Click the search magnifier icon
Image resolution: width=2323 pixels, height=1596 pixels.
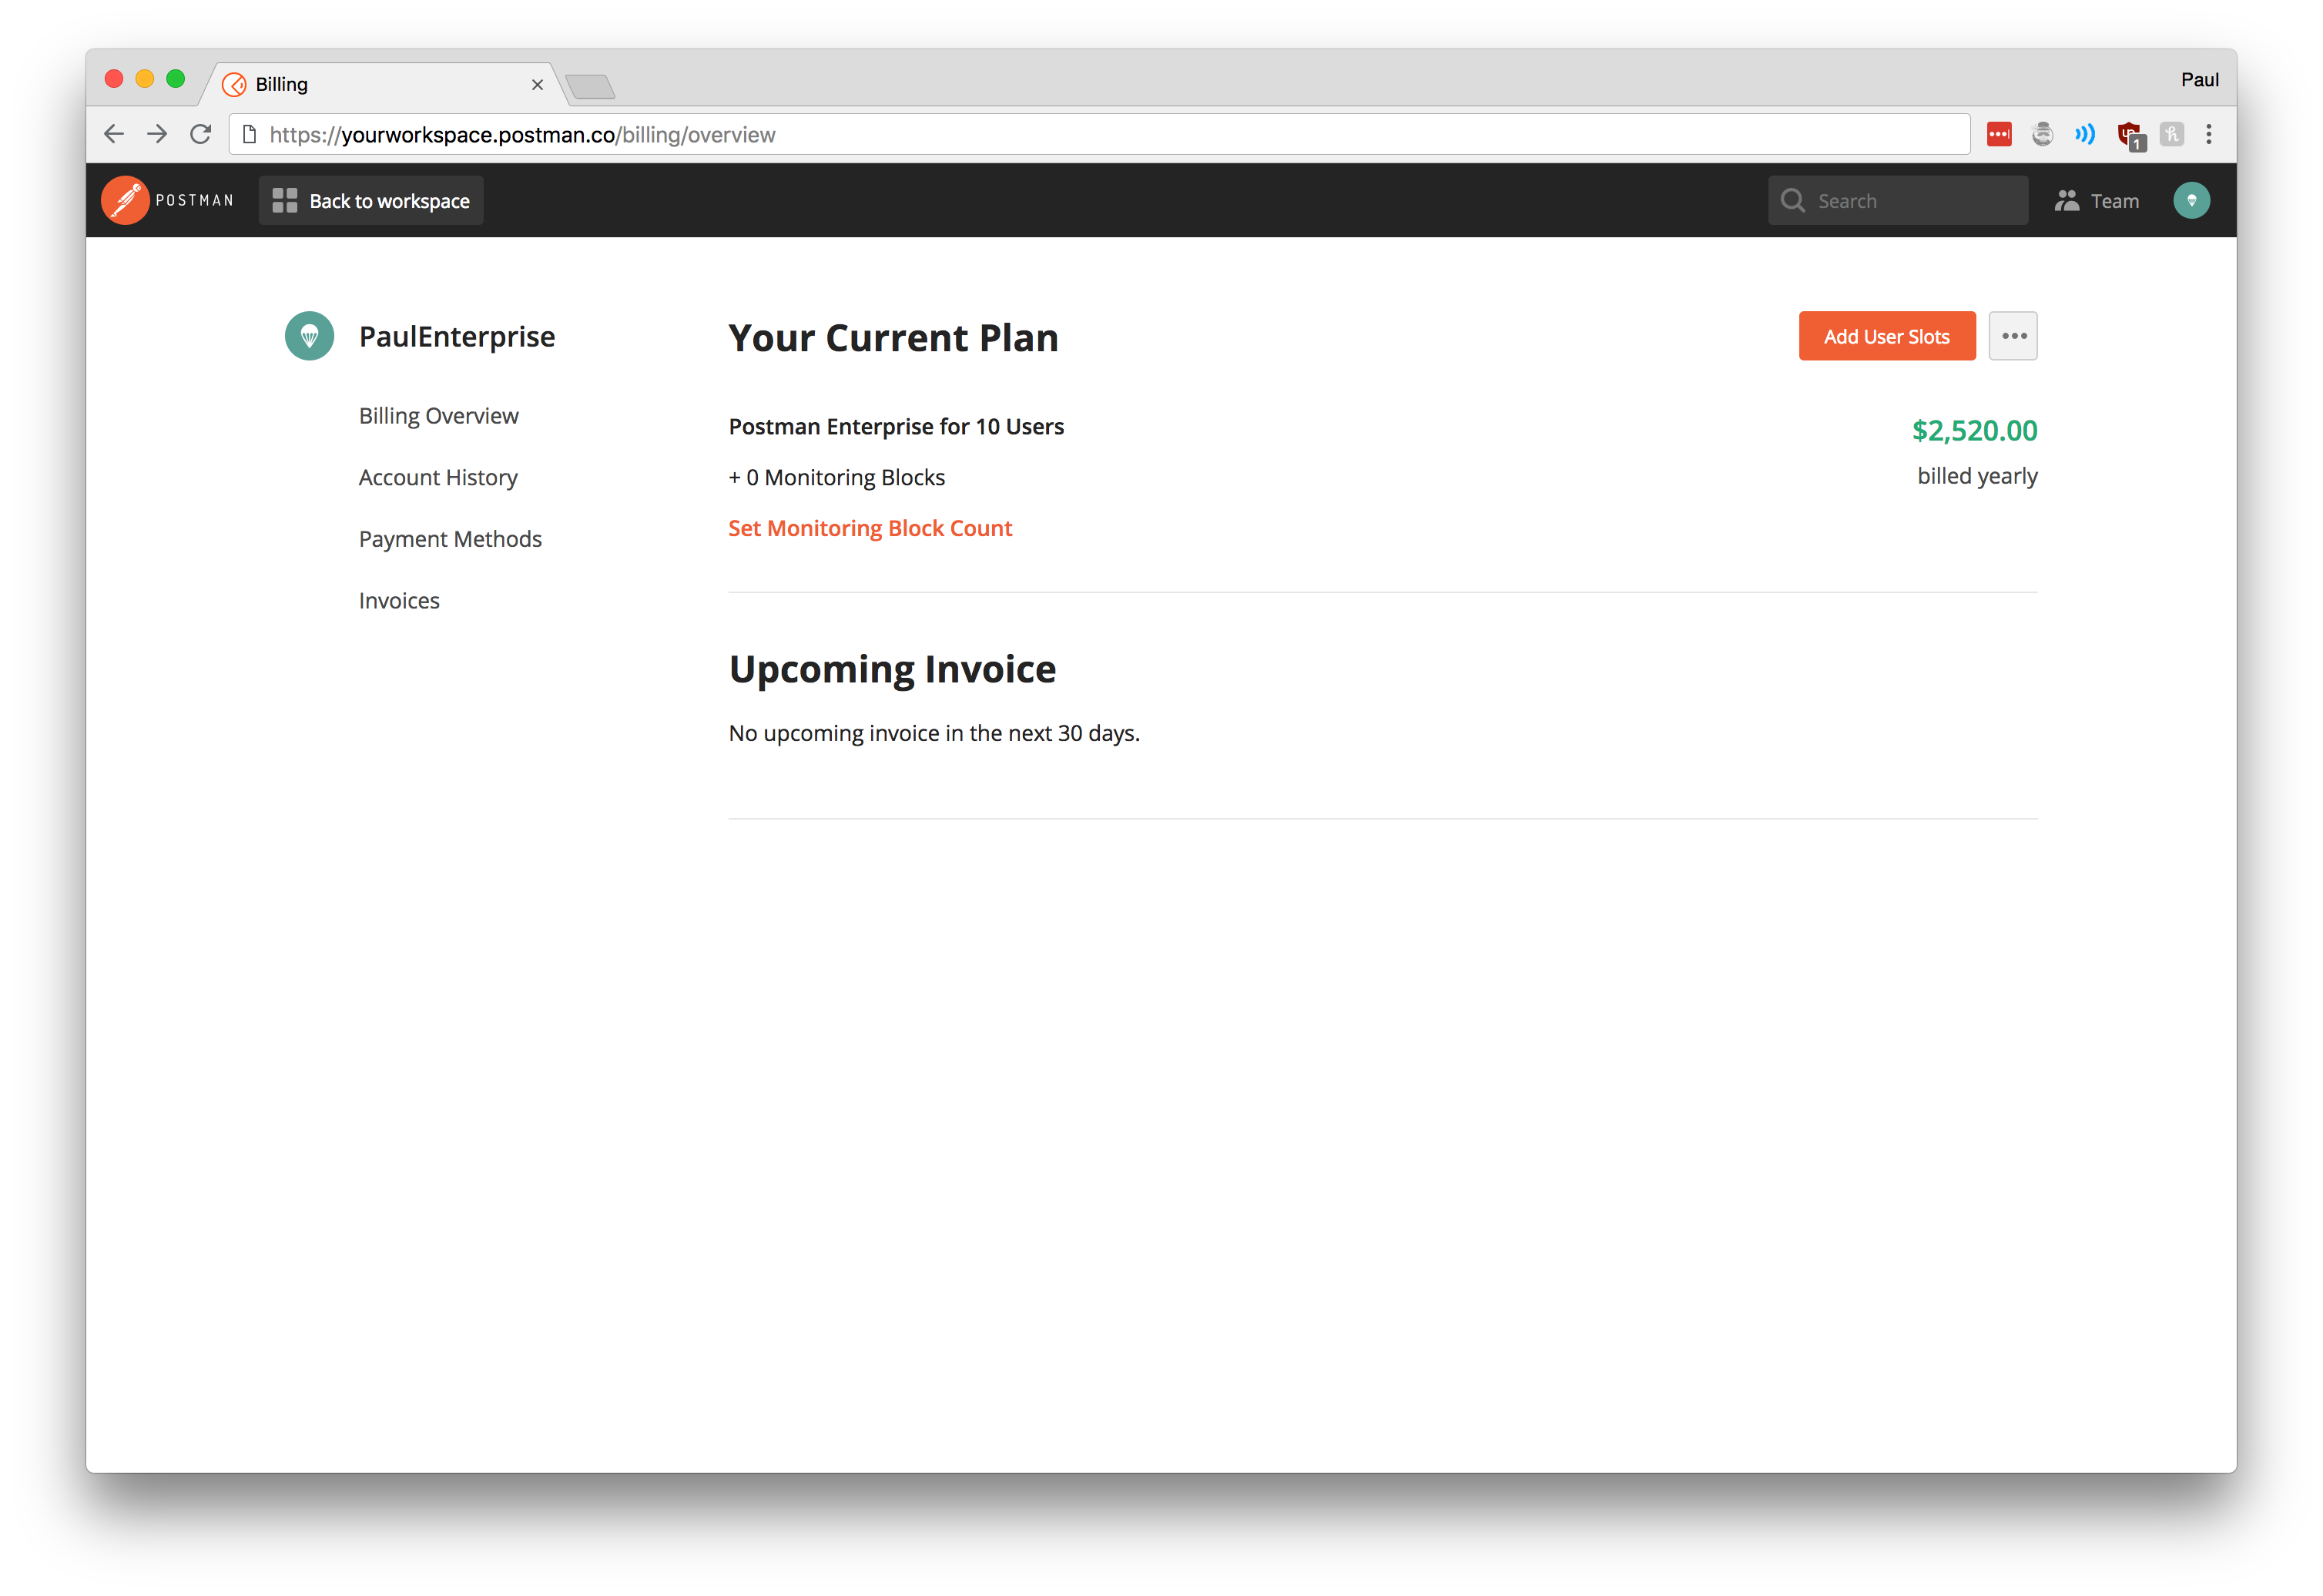tap(1792, 201)
